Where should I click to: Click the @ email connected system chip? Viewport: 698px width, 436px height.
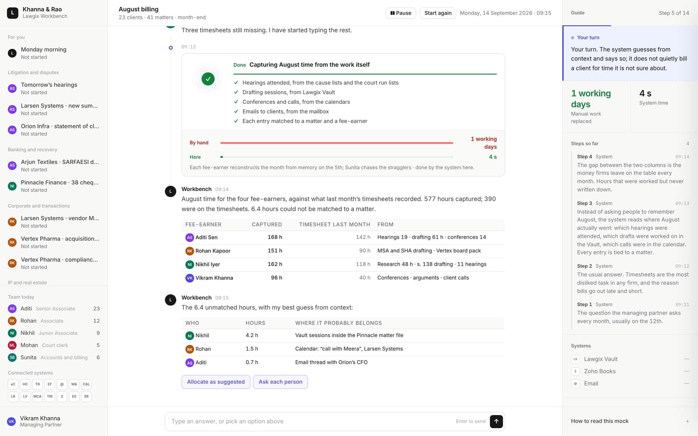click(x=62, y=384)
